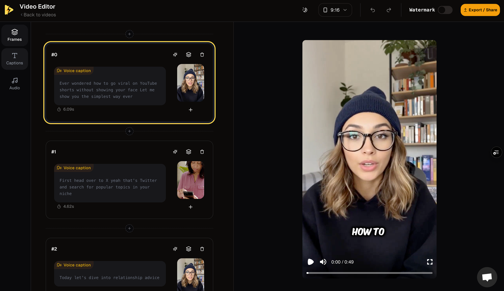Click the AI sparkle icon on frame #0

click(x=175, y=55)
